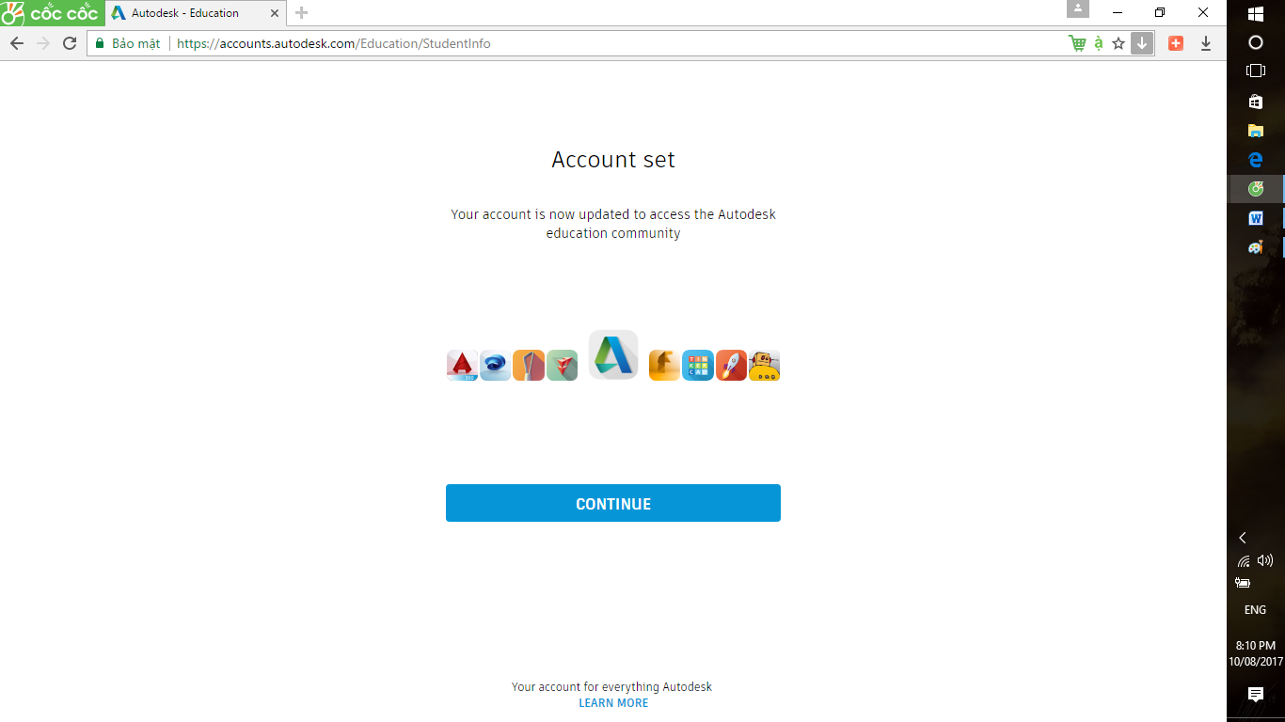The height and width of the screenshot is (722, 1285).
Task: Click the Tinkercad app icon
Action: click(697, 366)
